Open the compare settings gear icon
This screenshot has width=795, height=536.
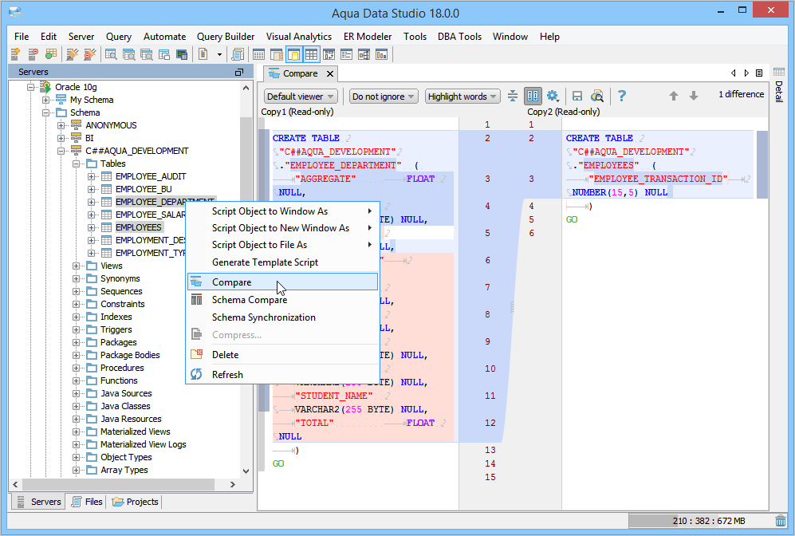552,96
